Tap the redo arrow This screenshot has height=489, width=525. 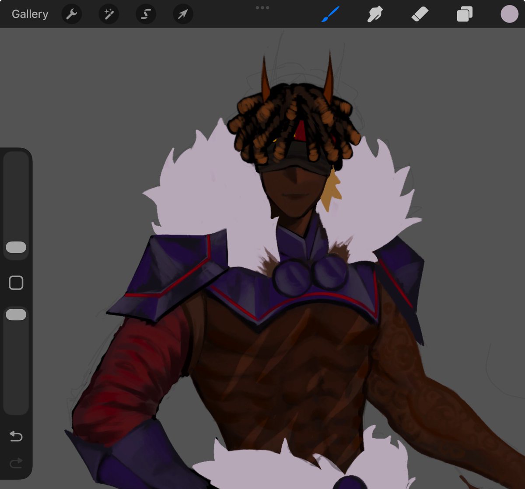click(16, 464)
